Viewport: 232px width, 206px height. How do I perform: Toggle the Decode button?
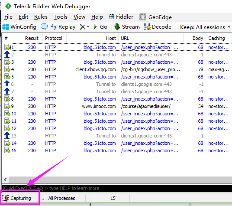click(158, 27)
